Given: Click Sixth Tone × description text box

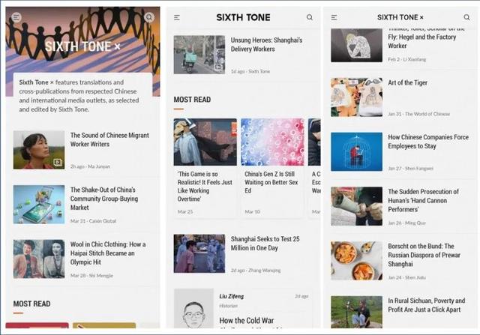Looking at the screenshot, I should (x=82, y=95).
